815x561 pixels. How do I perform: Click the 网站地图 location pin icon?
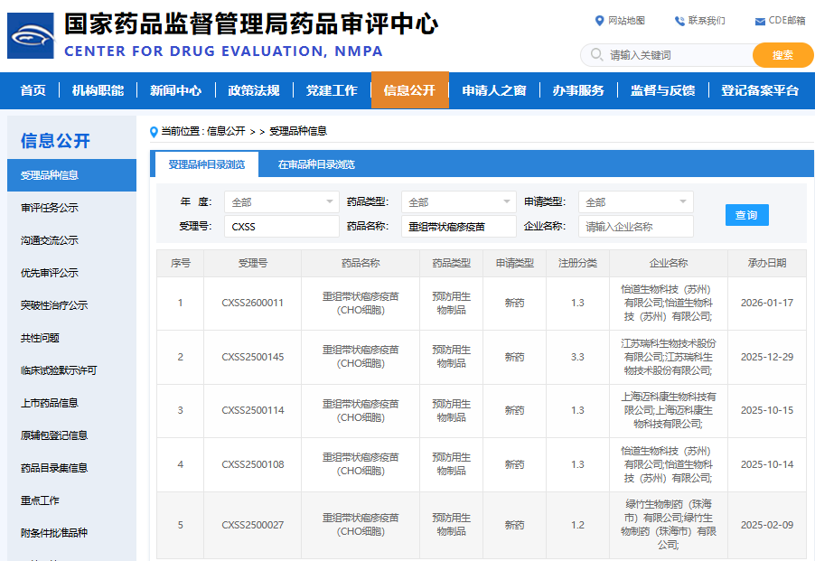[599, 21]
